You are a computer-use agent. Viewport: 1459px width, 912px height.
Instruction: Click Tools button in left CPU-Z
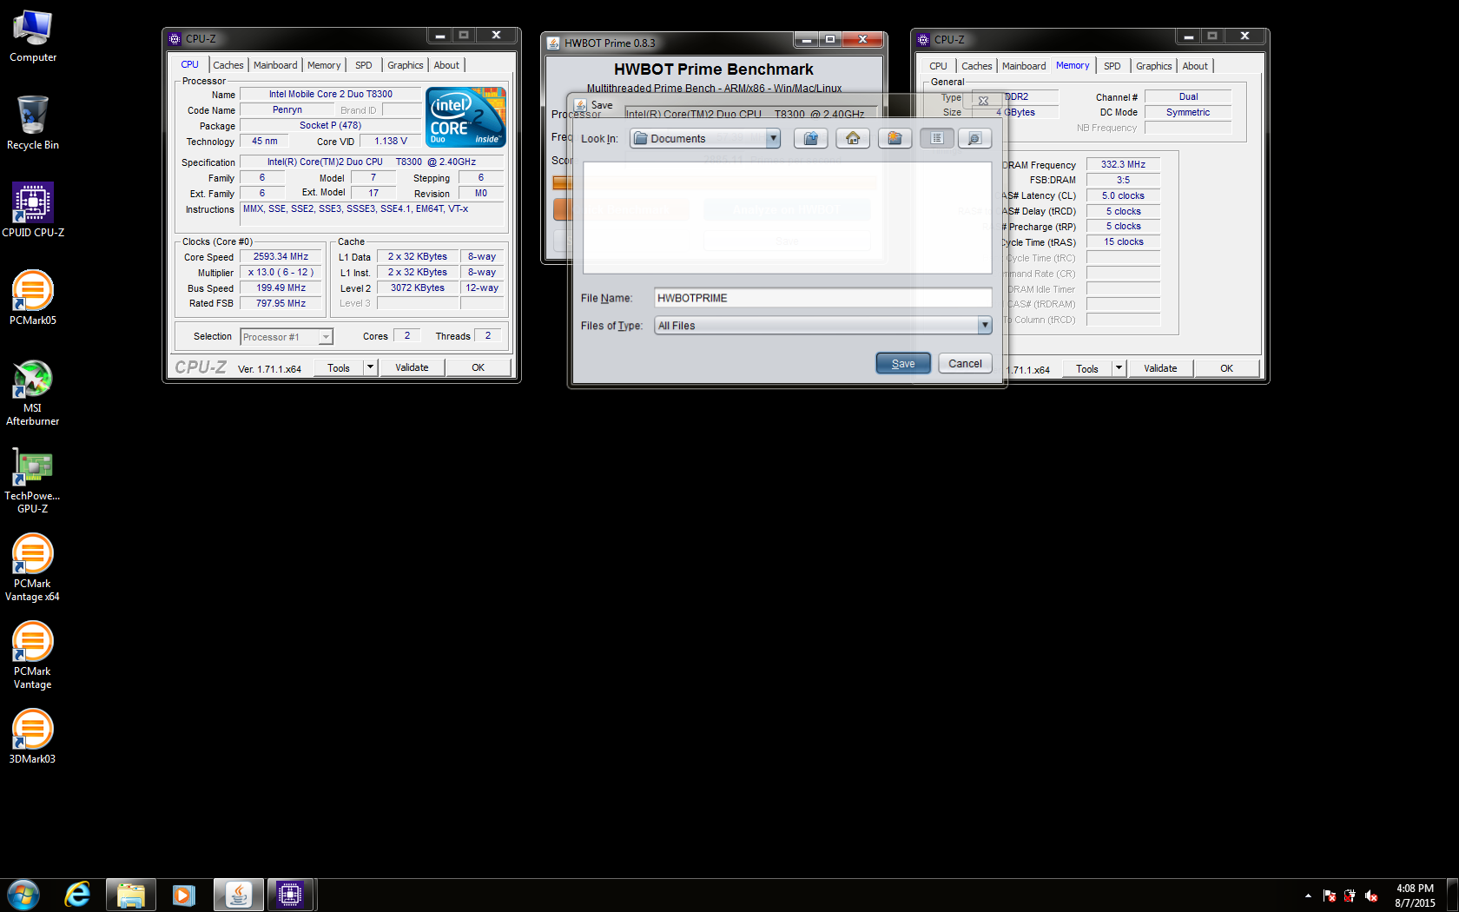point(339,367)
